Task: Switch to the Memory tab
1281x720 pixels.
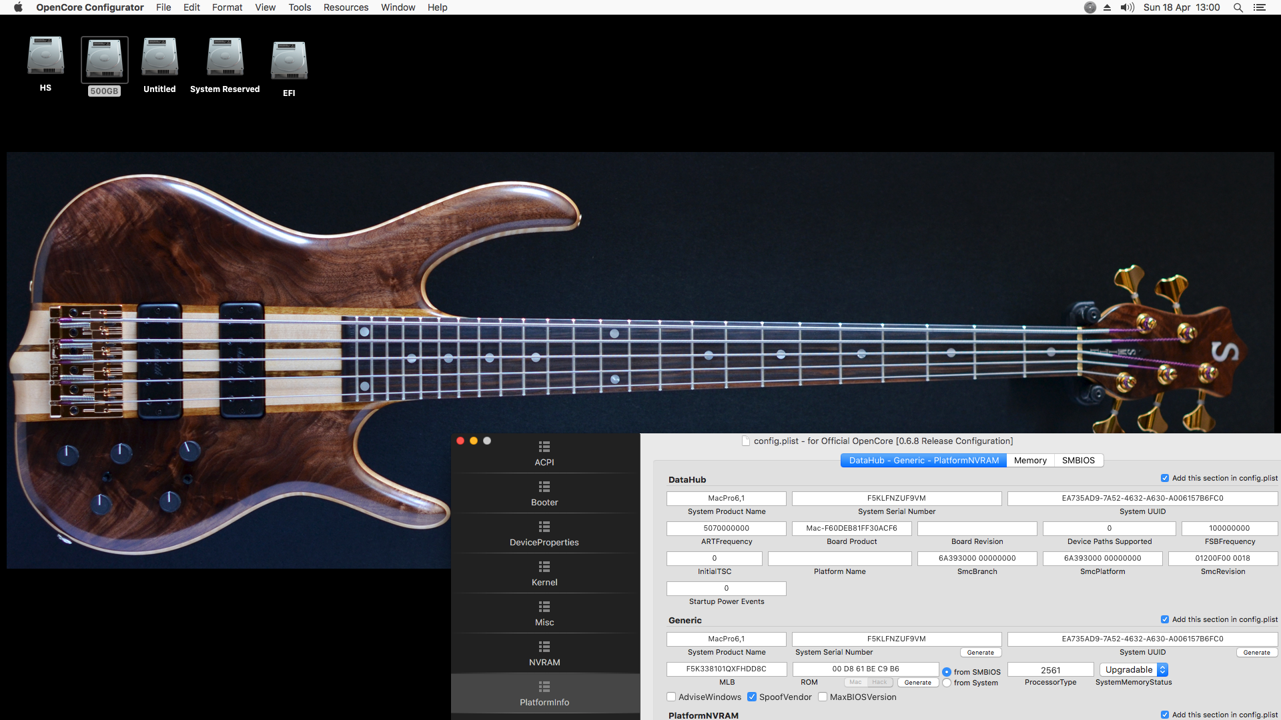Action: (1029, 460)
